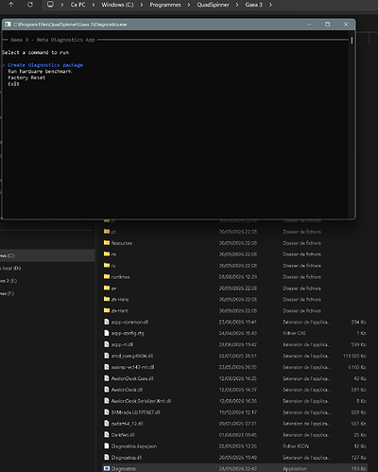Click the agpp-config.cfg file icon
The width and height of the screenshot is (378, 472).
click(x=107, y=333)
